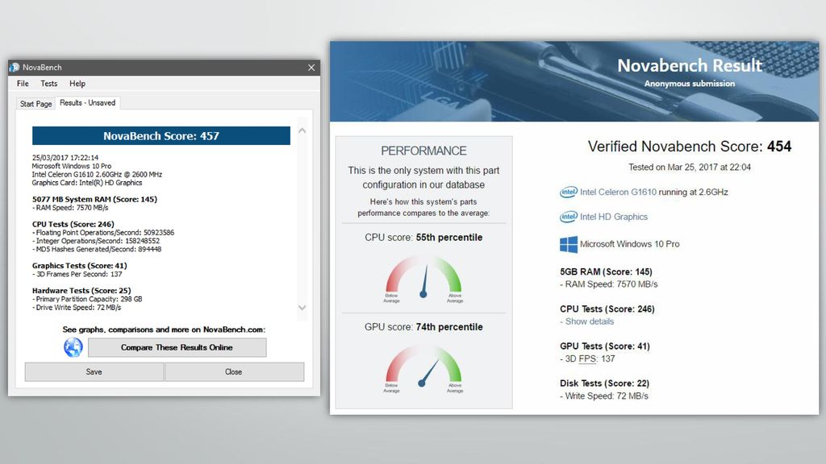Open the Intel HD Graphics link
Screen dimensions: 826x464
click(614, 217)
